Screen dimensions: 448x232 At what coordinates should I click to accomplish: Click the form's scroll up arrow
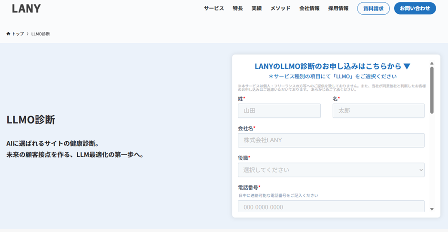[x=432, y=63]
